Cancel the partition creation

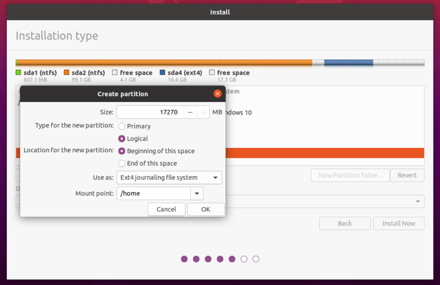click(166, 209)
